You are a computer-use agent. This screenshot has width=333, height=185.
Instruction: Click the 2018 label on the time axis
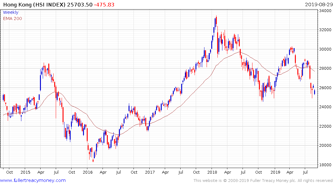coord(212,172)
